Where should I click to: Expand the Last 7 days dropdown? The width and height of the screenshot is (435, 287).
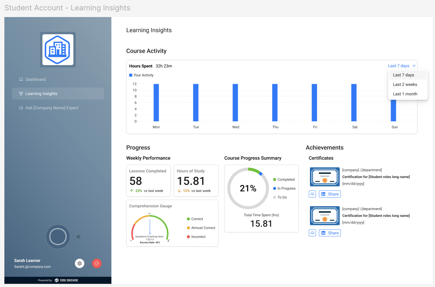coord(402,66)
